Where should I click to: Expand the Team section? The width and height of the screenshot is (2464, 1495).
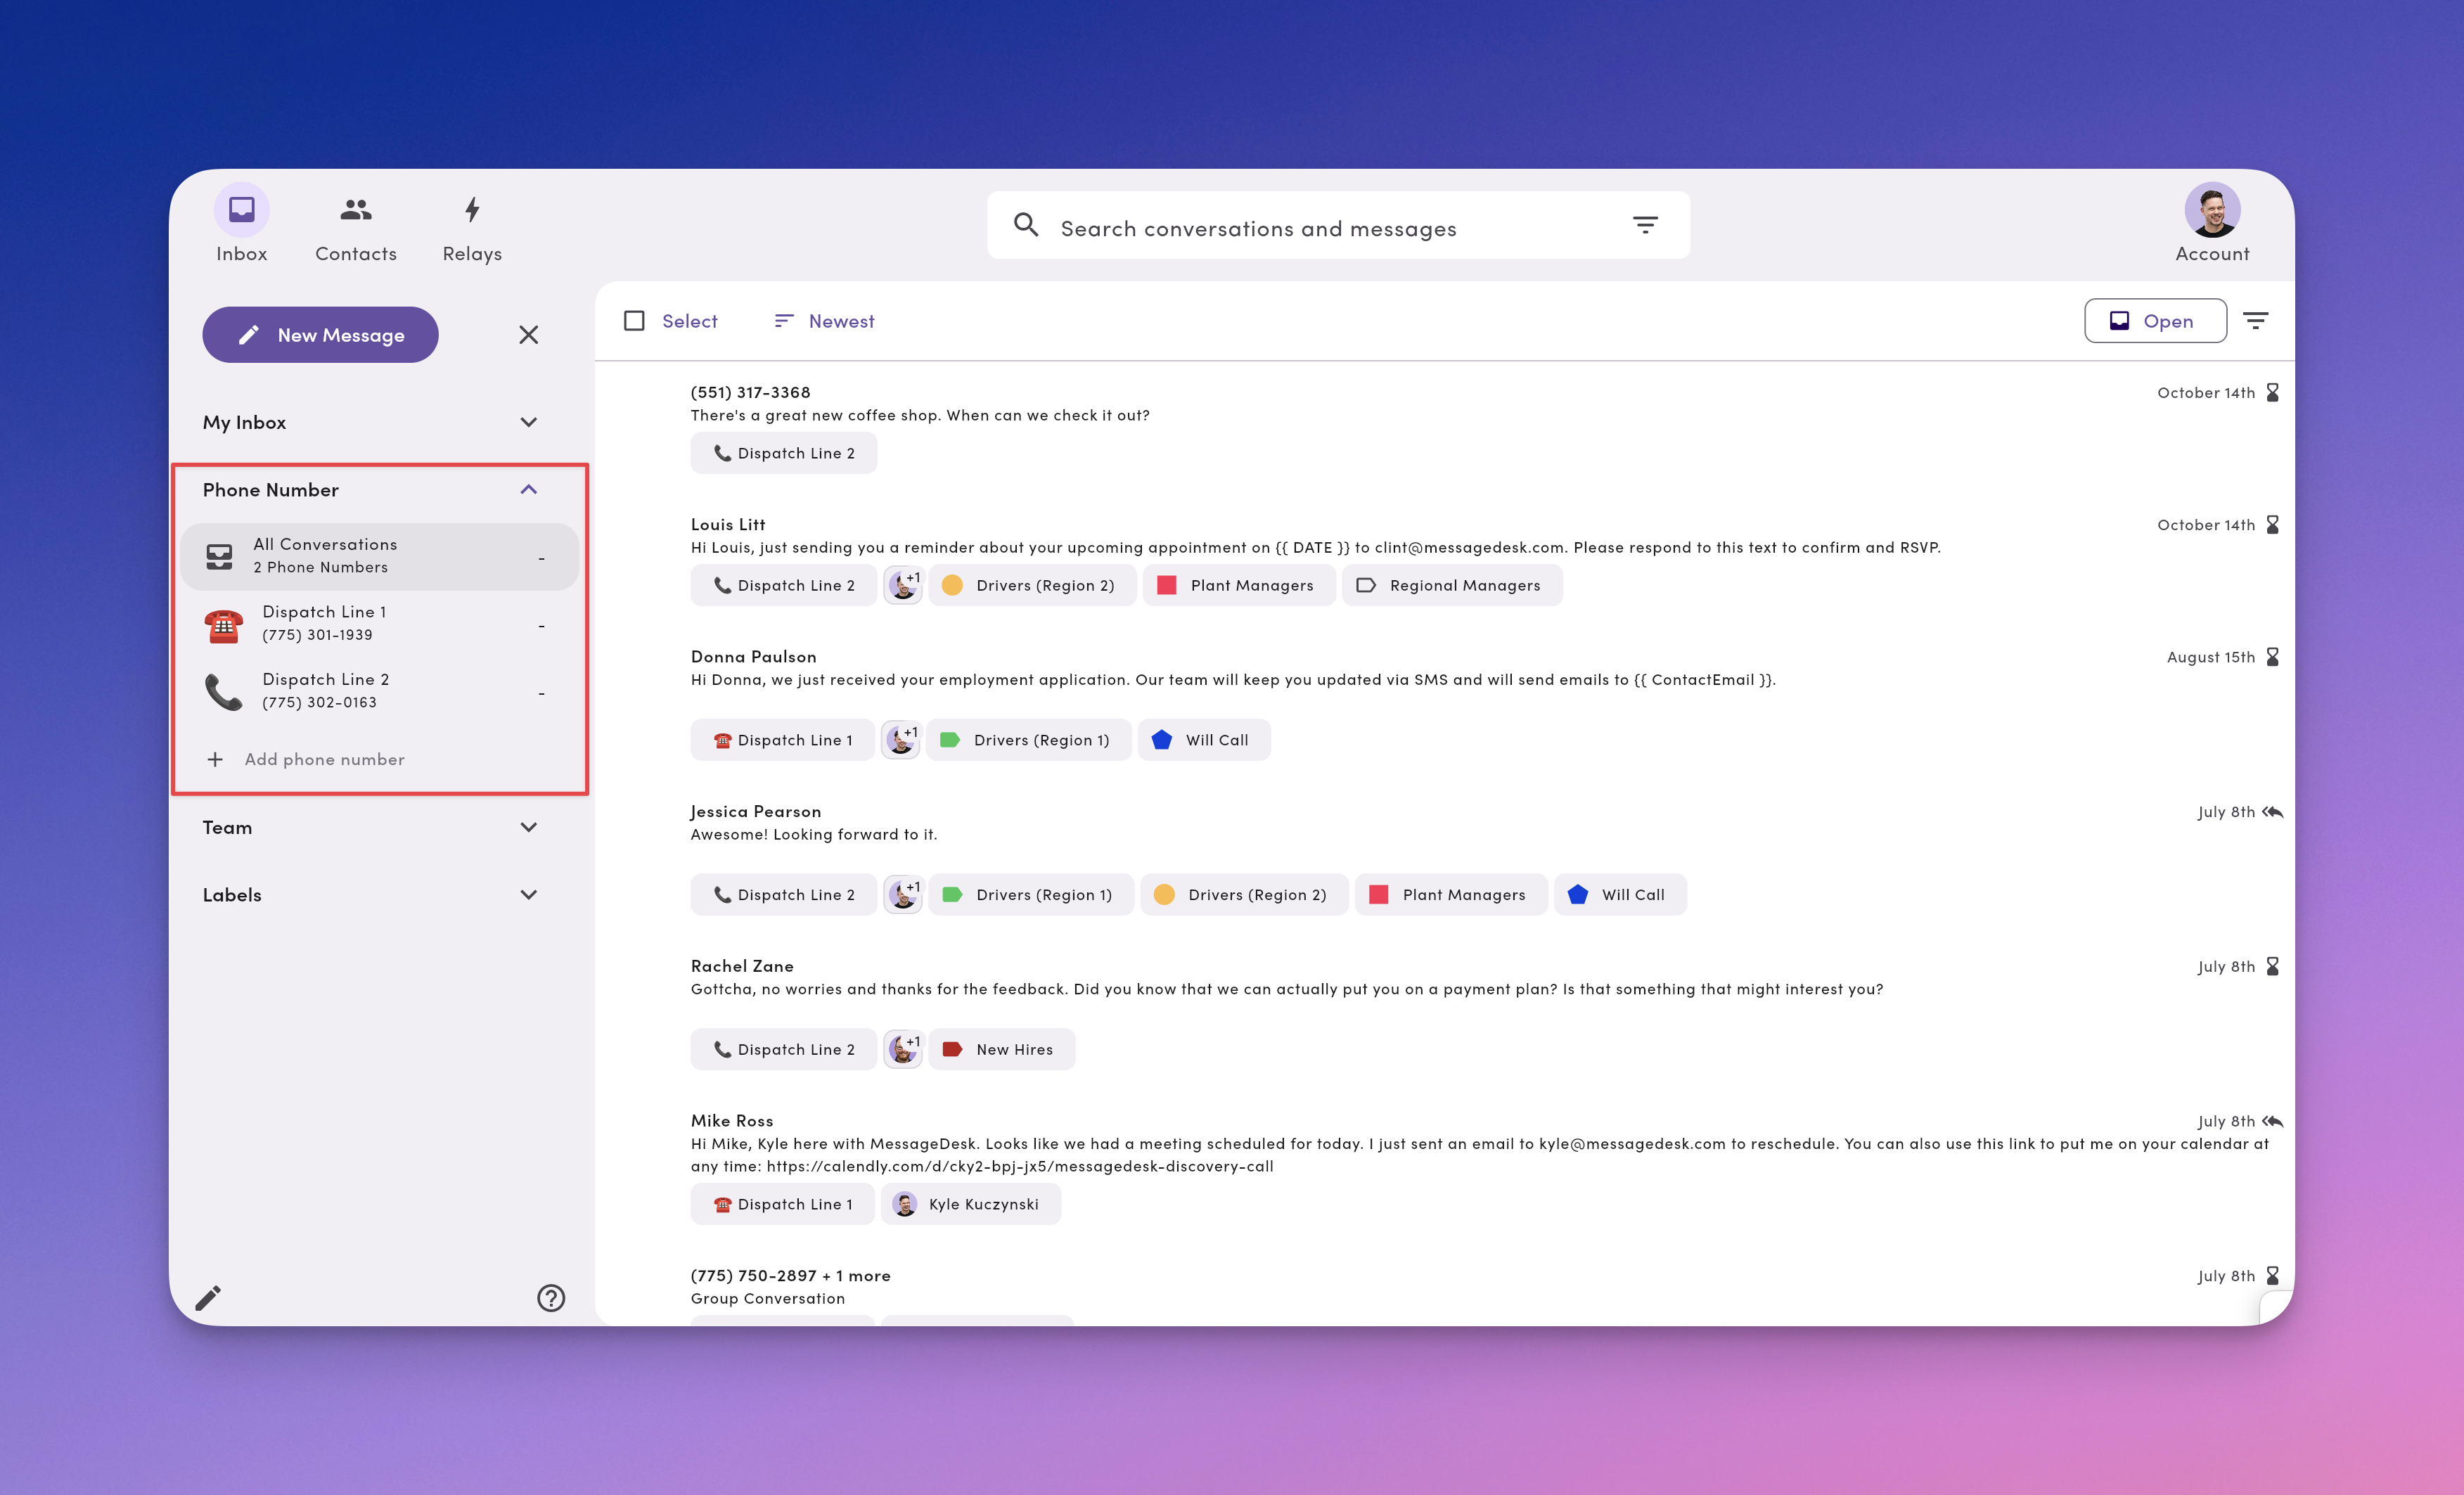pyautogui.click(x=529, y=827)
